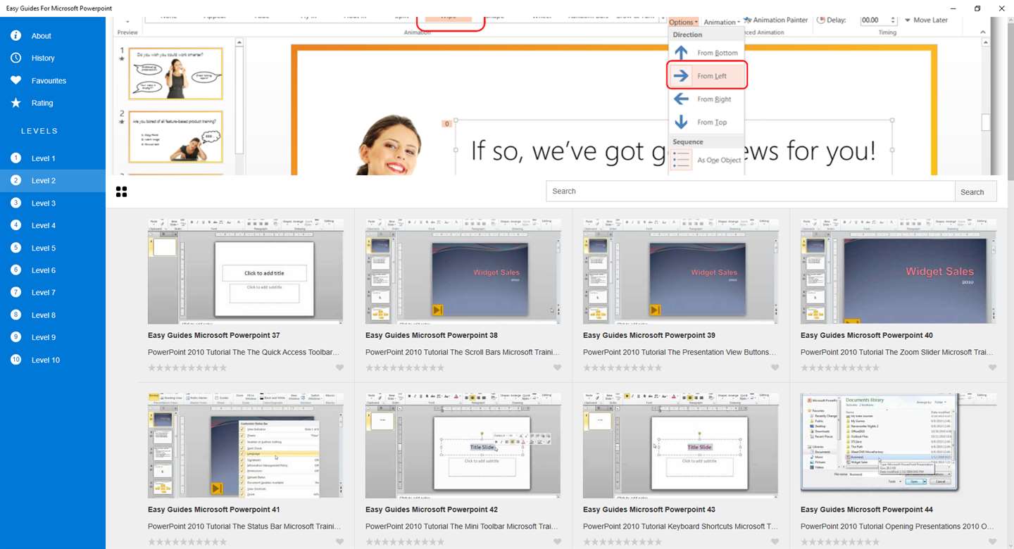The height and width of the screenshot is (549, 1014).
Task: Open Powerpoint 44 Opening Presentations thumbnail
Action: pyautogui.click(x=898, y=446)
